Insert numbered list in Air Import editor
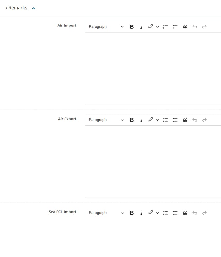Image resolution: width=221 pixels, height=257 pixels. (x=165, y=27)
